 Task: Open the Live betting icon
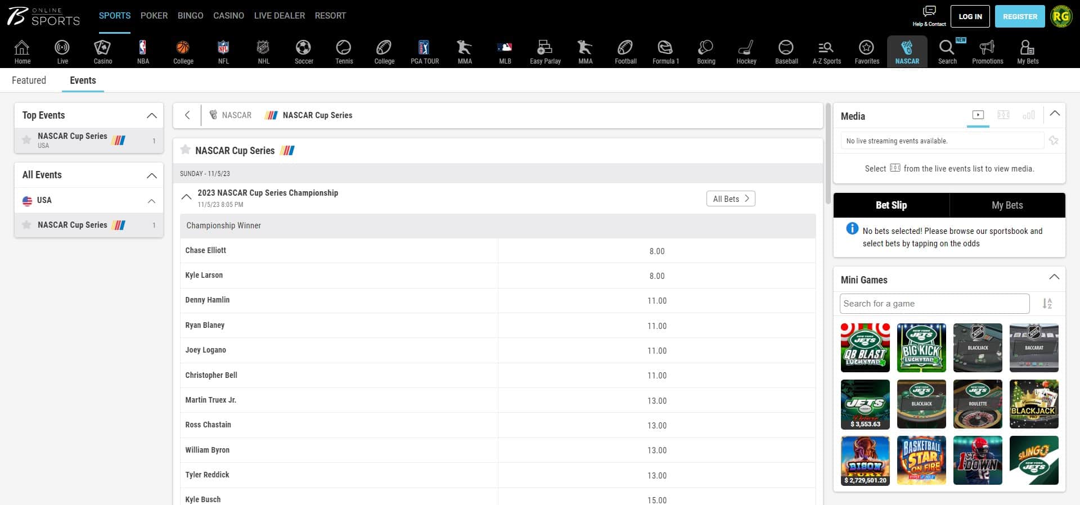coord(62,52)
